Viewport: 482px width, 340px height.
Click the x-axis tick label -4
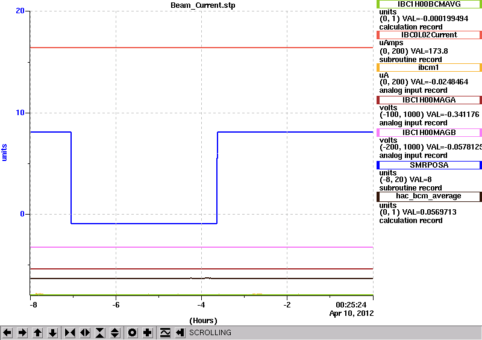coord(201,305)
